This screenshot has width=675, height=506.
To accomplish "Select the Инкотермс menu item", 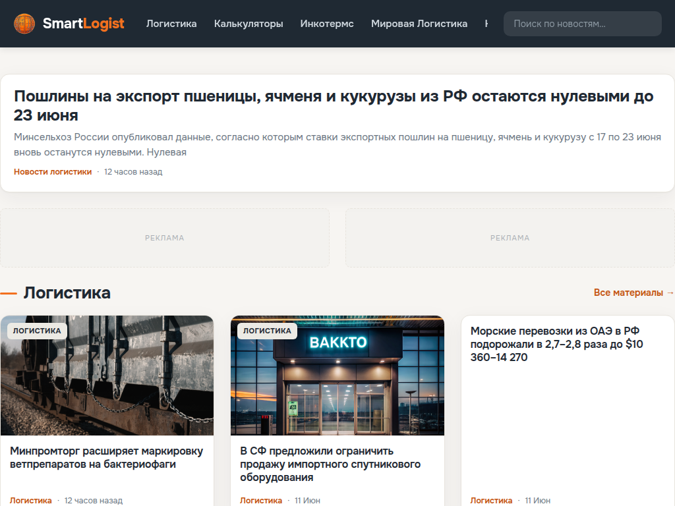I will (x=327, y=24).
